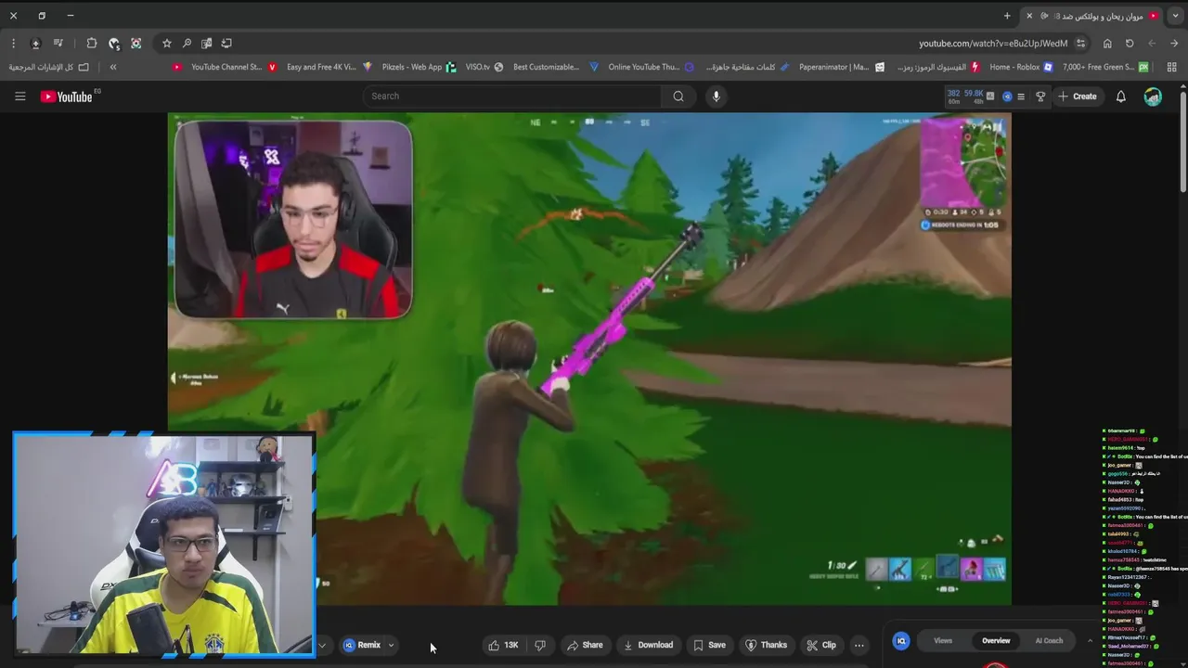Image resolution: width=1188 pixels, height=668 pixels.
Task: Open the vidIQ list menu icon
Action: pos(1021,96)
